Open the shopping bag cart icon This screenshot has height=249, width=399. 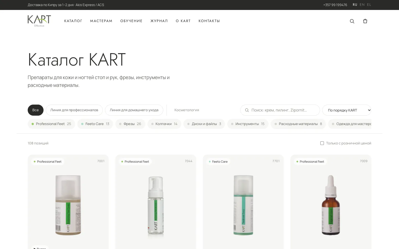click(365, 21)
